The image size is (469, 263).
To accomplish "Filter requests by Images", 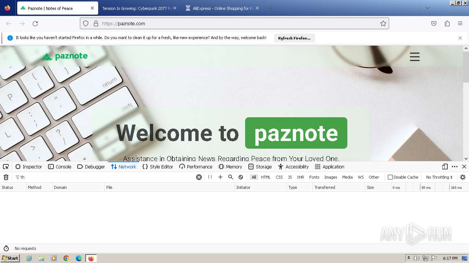I will [x=330, y=177].
